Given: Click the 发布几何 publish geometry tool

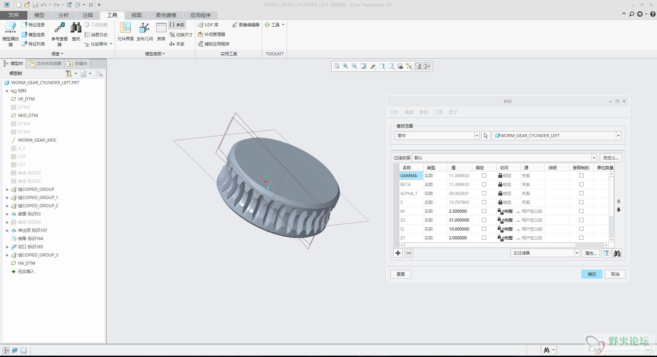Looking at the screenshot, I should coord(144,32).
